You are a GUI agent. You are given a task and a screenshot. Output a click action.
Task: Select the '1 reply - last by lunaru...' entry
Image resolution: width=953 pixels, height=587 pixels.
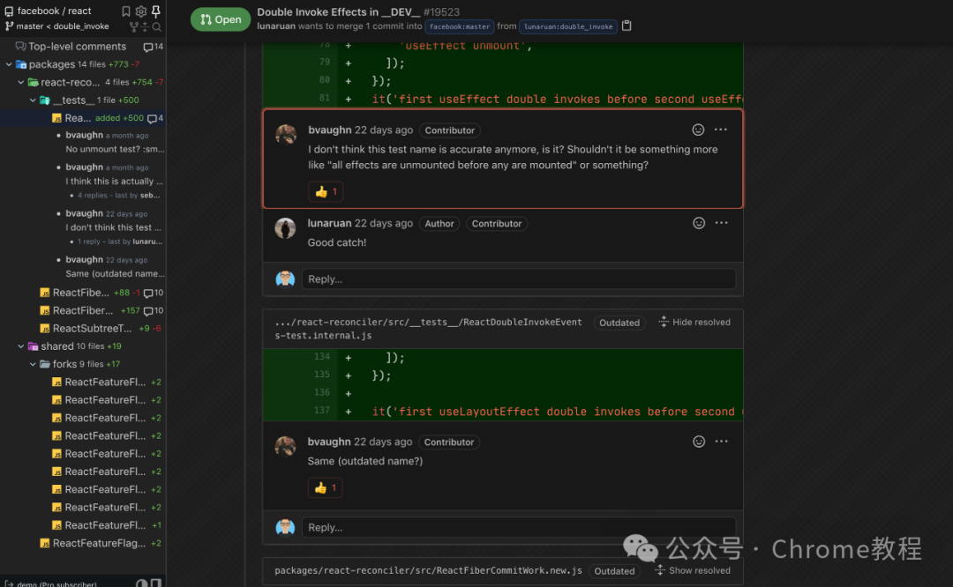120,241
